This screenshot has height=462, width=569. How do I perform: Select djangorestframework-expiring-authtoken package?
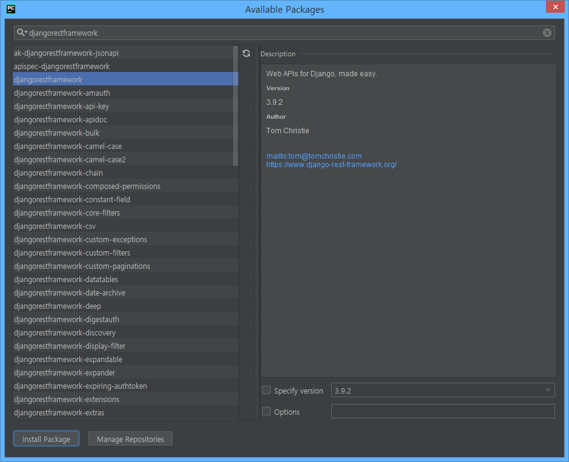pyautogui.click(x=125, y=386)
